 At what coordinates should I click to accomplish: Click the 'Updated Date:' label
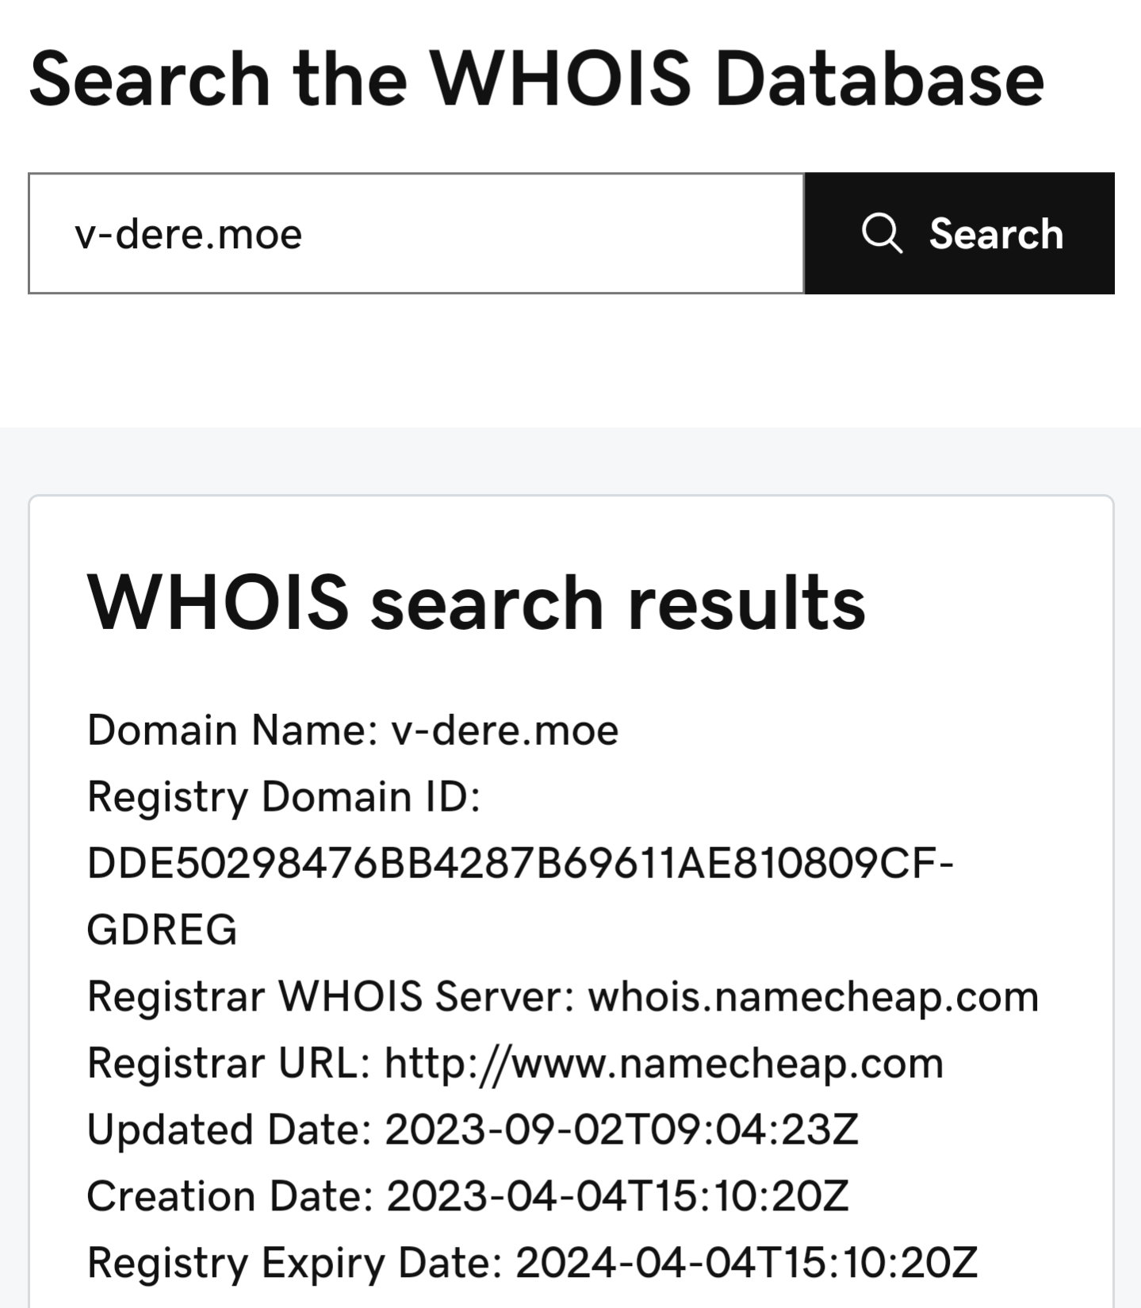229,1130
